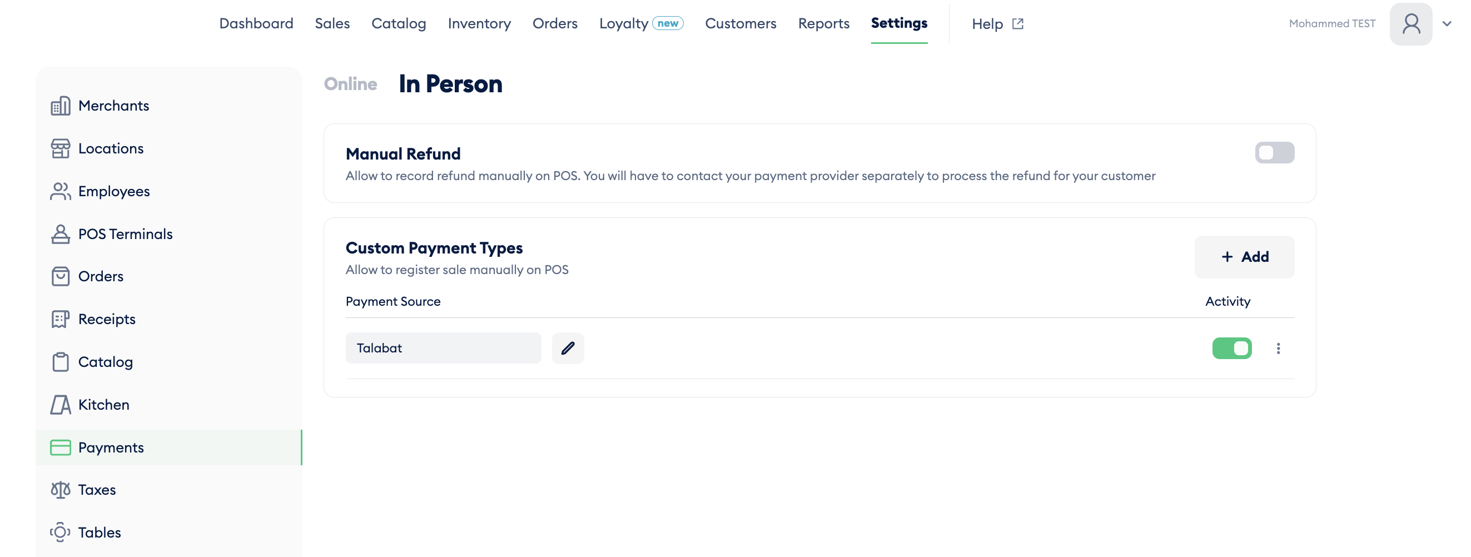The width and height of the screenshot is (1471, 557).
Task: Click the Taxes scales icon
Action: pyautogui.click(x=61, y=490)
